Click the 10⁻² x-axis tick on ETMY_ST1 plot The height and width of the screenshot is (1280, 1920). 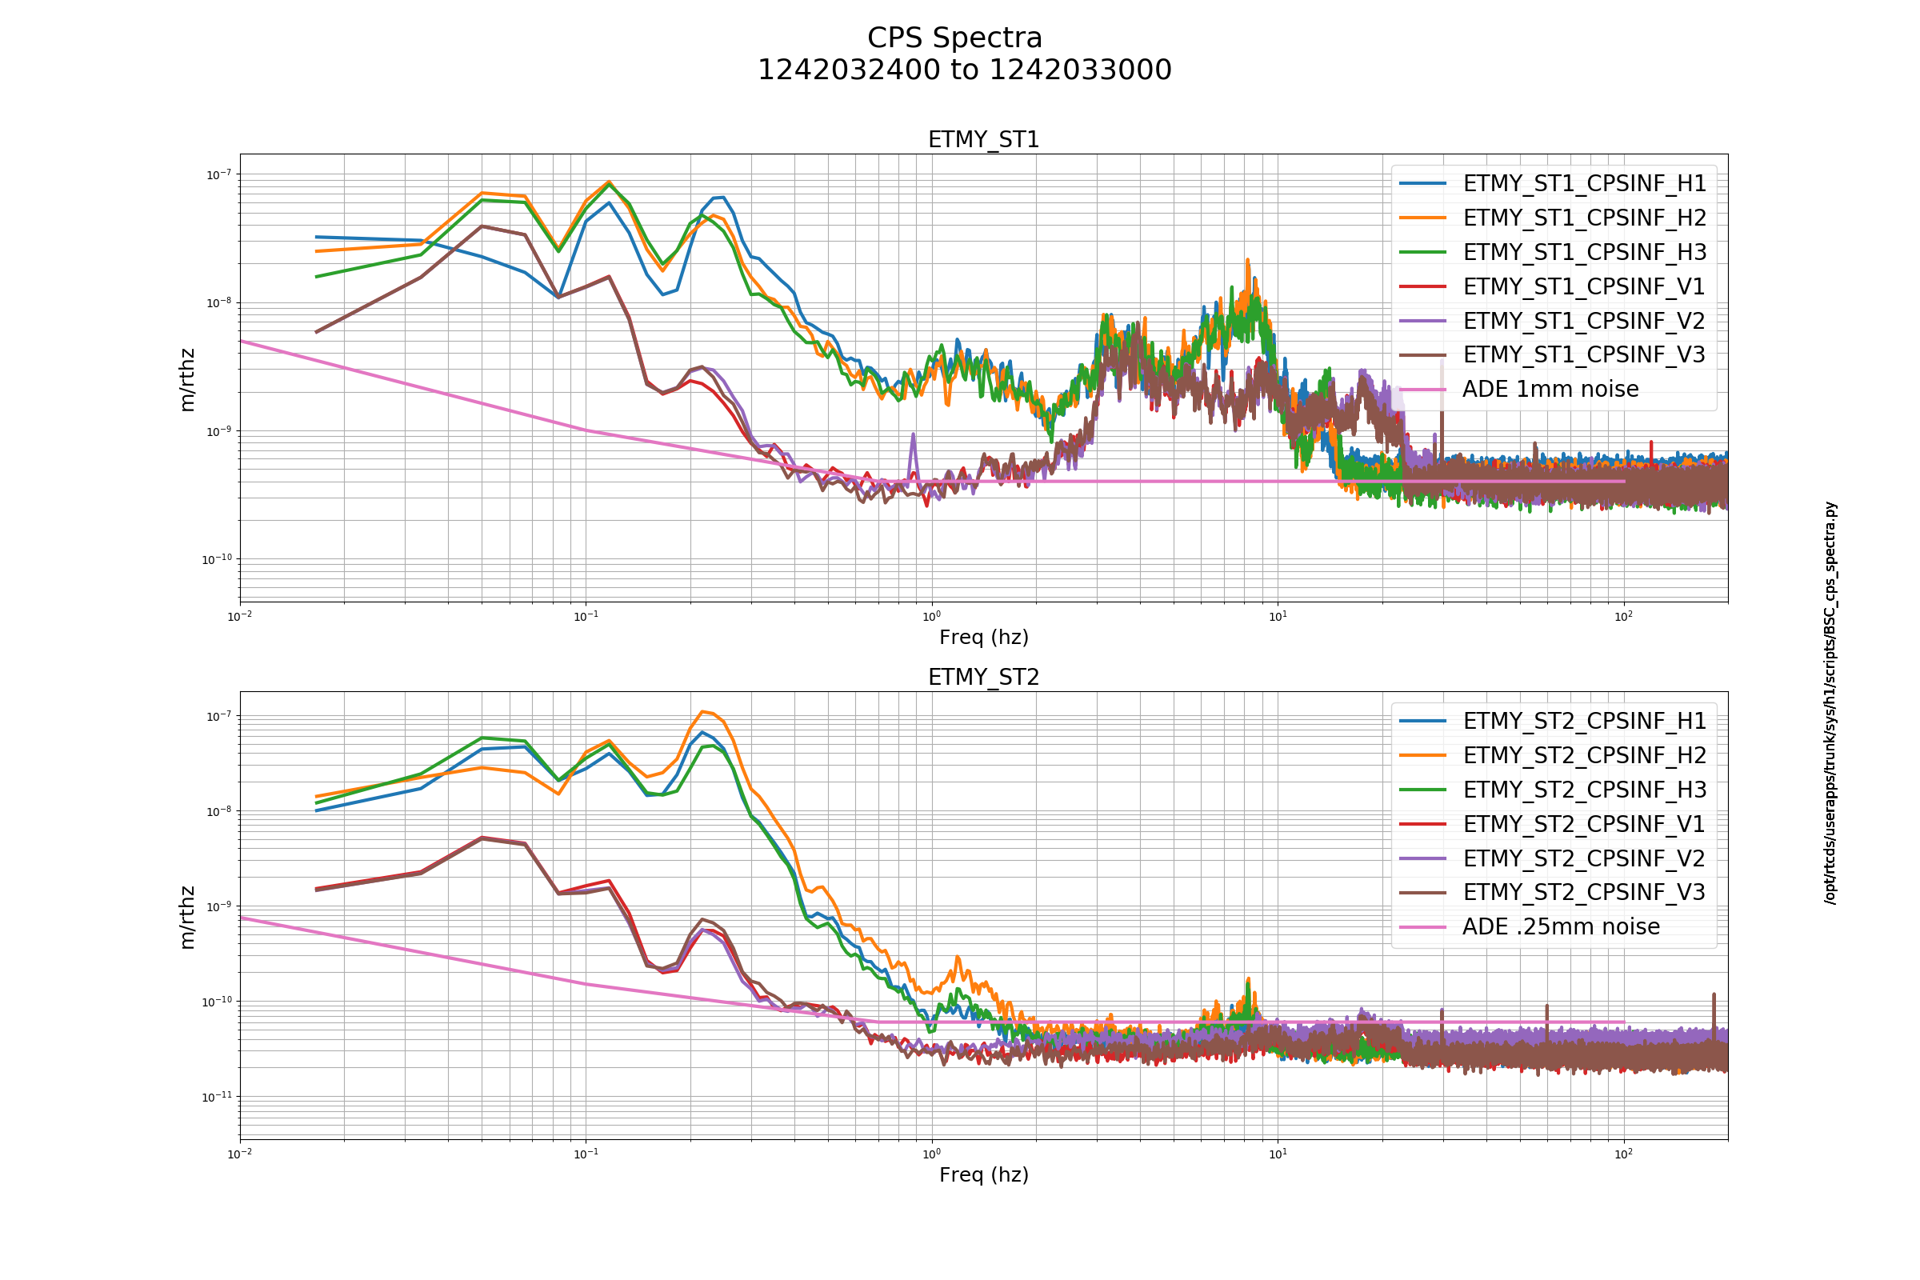coord(240,616)
